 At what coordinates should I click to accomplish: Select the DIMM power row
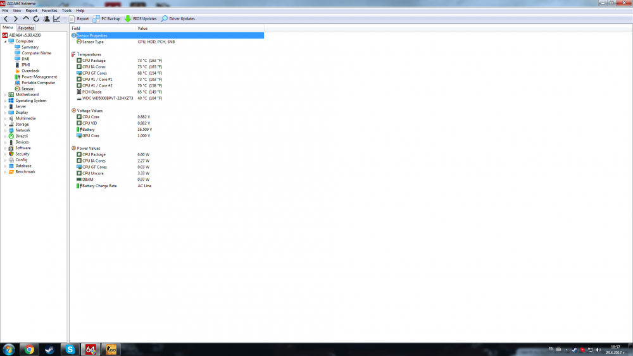167,180
